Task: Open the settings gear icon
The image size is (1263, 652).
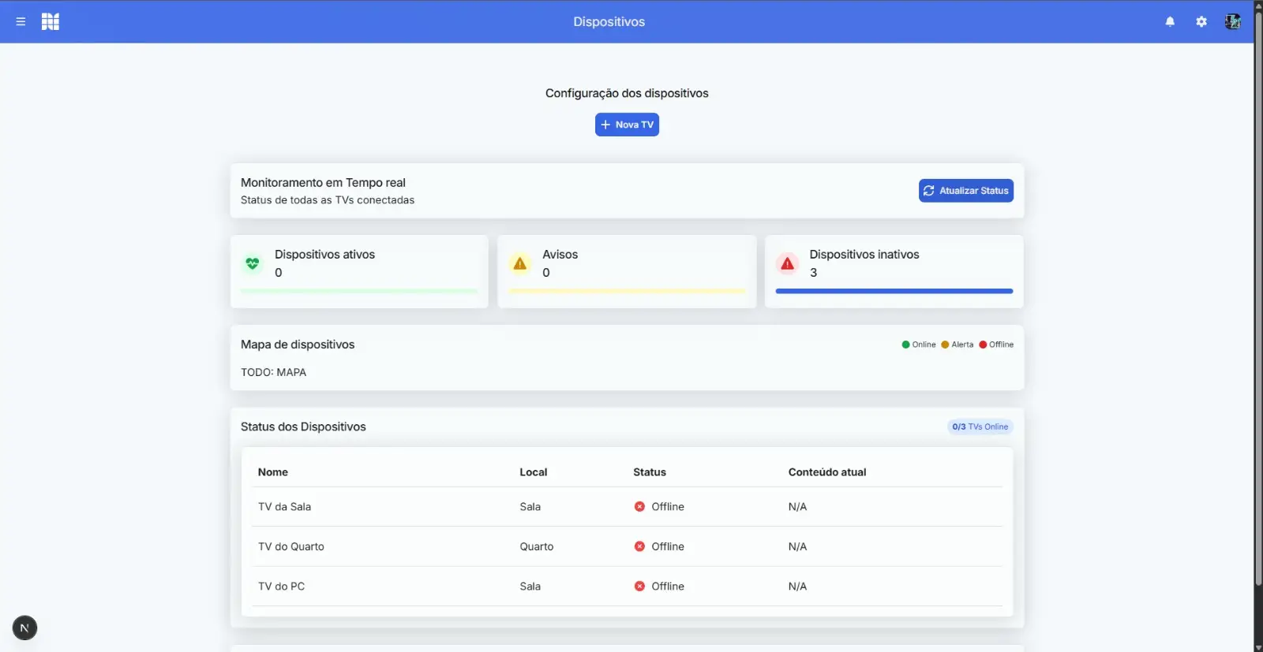Action: [x=1201, y=22]
